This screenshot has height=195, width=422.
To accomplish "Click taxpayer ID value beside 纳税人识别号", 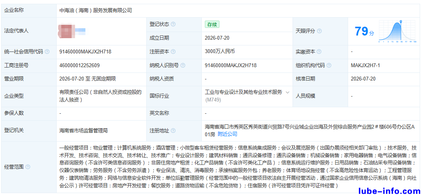I will [x=231, y=65].
